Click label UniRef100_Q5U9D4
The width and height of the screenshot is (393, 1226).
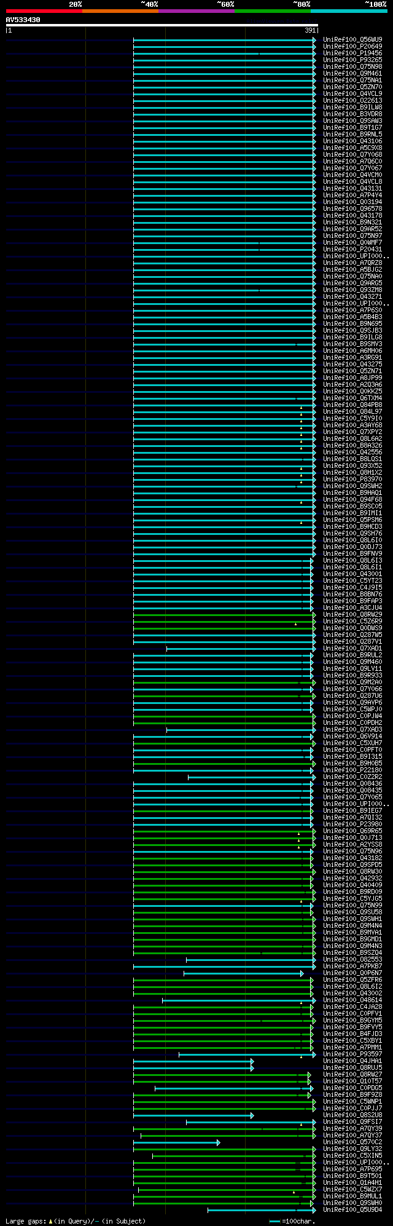(x=352, y=1209)
